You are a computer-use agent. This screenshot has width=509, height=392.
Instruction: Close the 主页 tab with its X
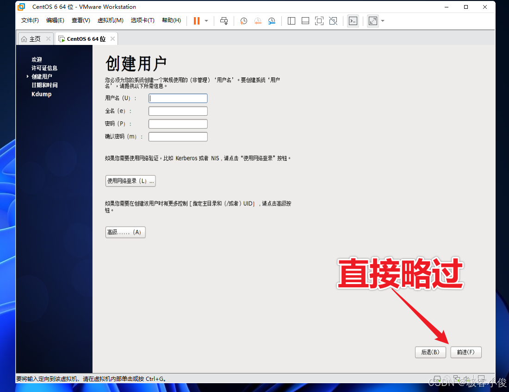click(x=49, y=38)
